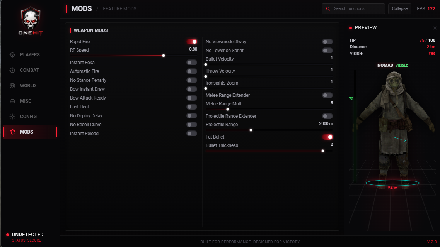Image resolution: width=440 pixels, height=247 pixels.
Task: Turn on Automatic Fire
Action: [x=192, y=71]
